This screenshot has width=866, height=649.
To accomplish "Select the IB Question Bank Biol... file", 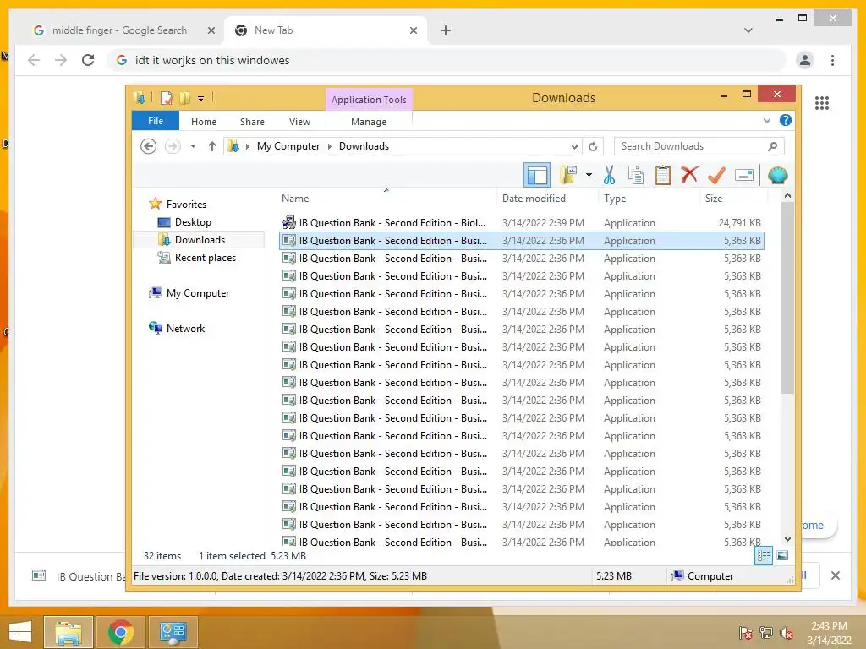I will 521,223.
